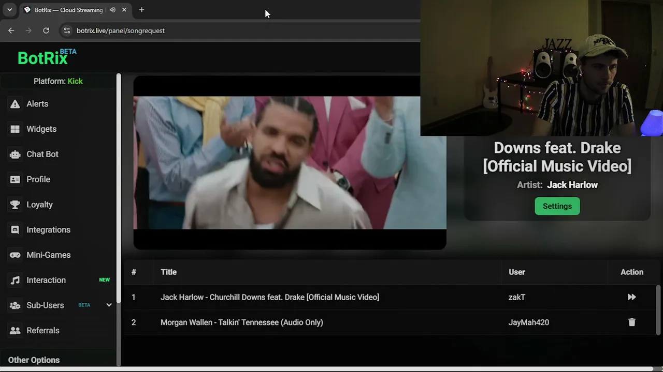663x372 pixels.
Task: Click the Morgan Wallen Talkin' Tennessee title
Action: (x=242, y=322)
